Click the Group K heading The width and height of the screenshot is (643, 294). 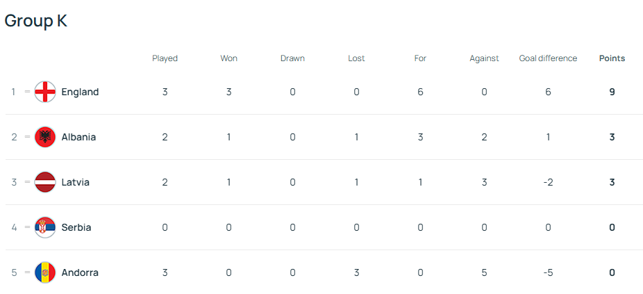tap(35, 21)
